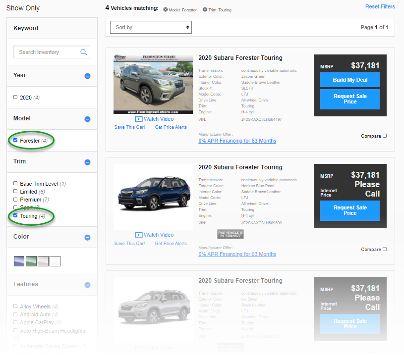Click VIN JF2SKAXC3LH564497 text
This screenshot has height=355, width=404.
pos(262,119)
